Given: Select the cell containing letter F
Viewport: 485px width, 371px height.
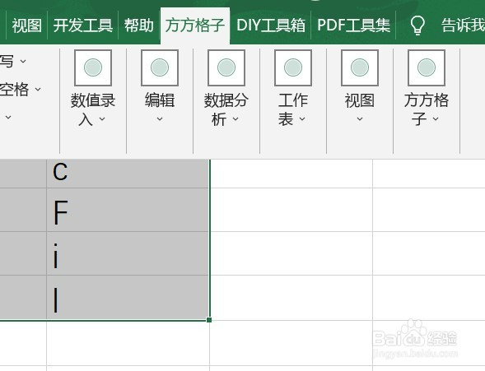Looking at the screenshot, I should [128, 210].
